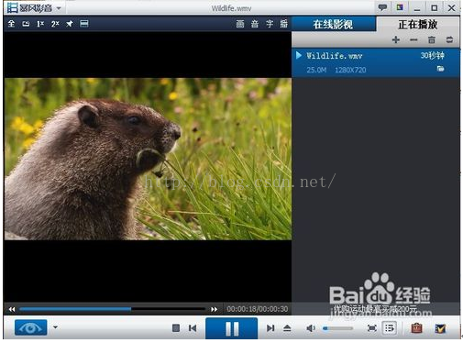Seek along the video progress bar

coord(113,309)
